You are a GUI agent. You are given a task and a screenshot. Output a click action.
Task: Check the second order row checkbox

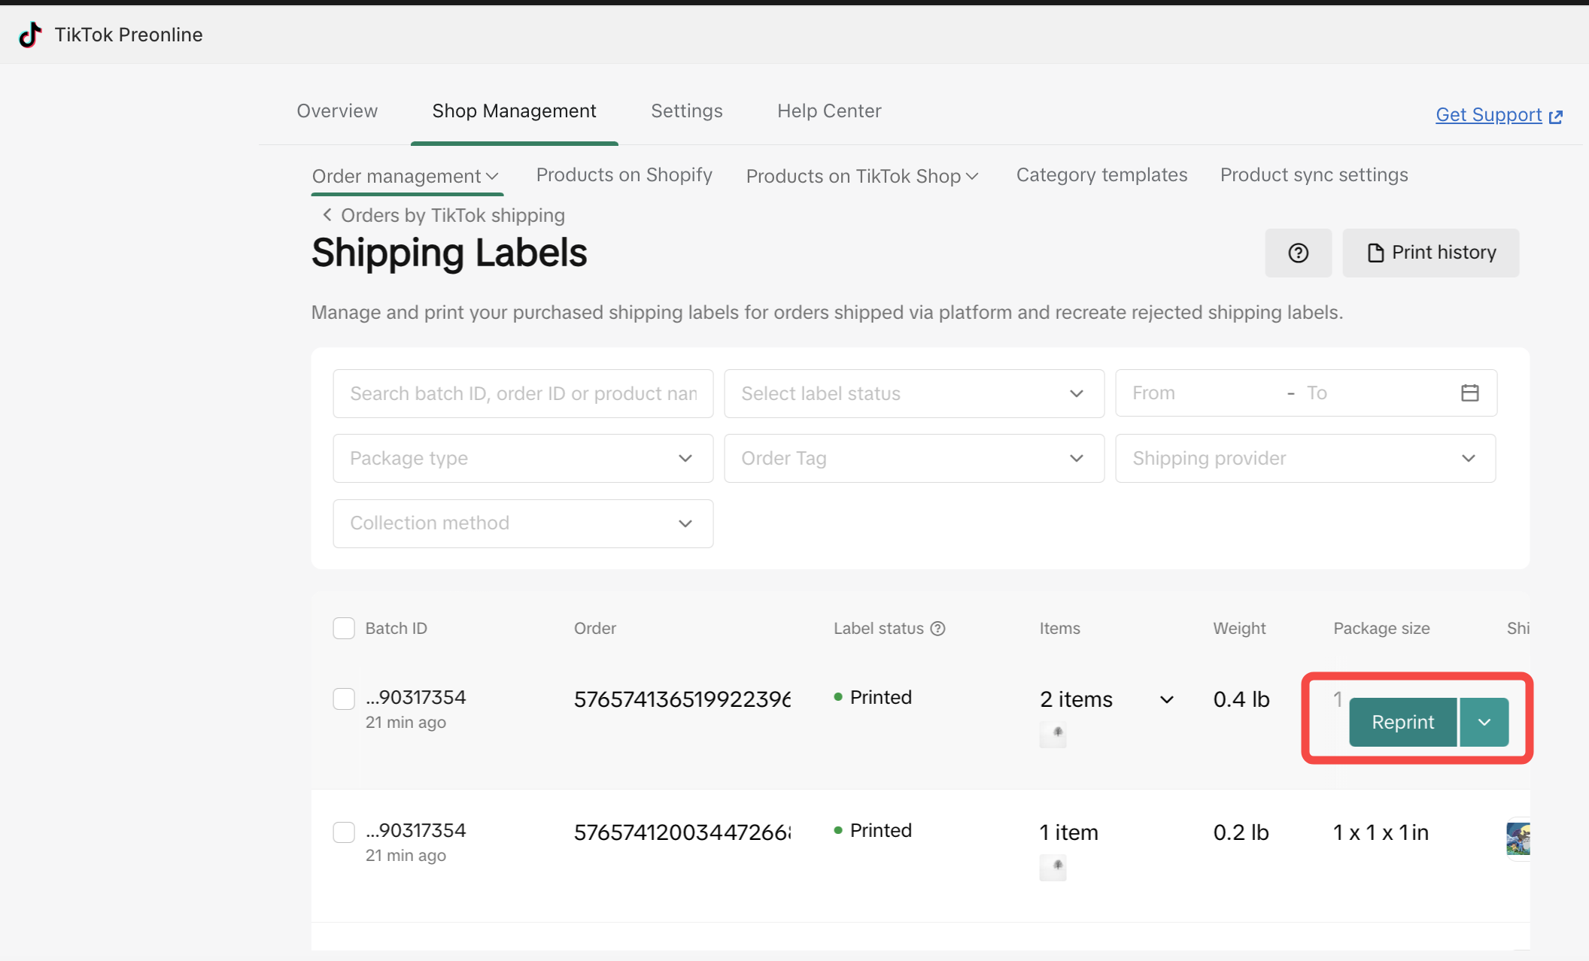pos(344,832)
